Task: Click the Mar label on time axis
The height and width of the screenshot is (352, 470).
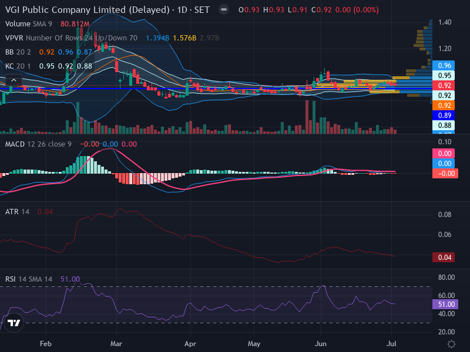Action: click(x=116, y=344)
